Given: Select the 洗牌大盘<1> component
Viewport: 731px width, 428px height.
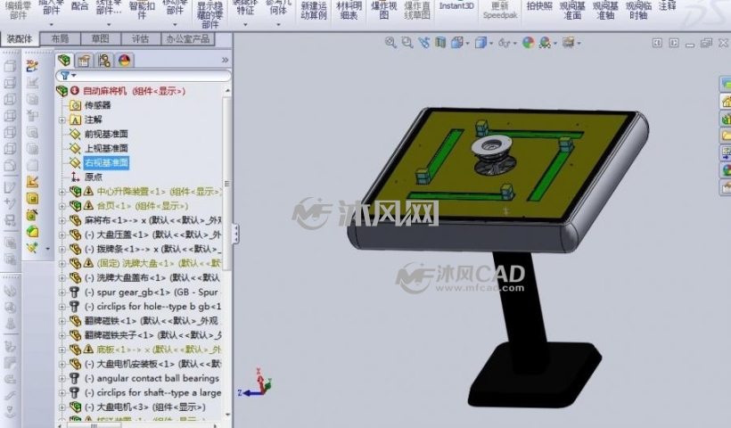Looking at the screenshot, I should pos(159,263).
